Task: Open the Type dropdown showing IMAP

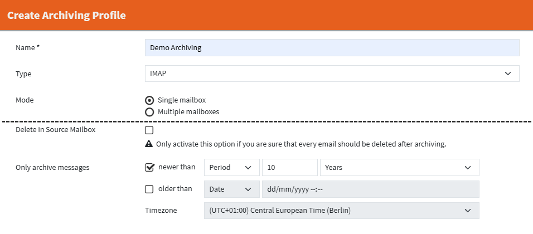Action: 332,74
